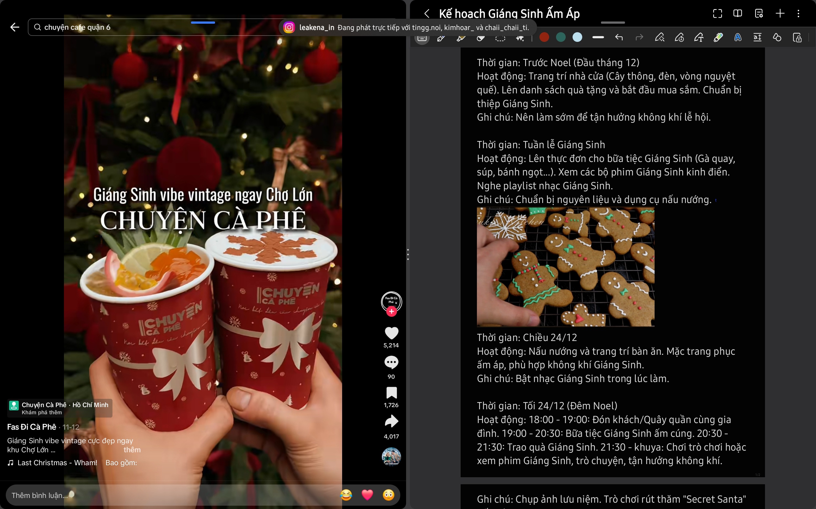Image resolution: width=816 pixels, height=509 pixels.
Task: Select the pen tool in notes toolbar
Action: click(441, 38)
